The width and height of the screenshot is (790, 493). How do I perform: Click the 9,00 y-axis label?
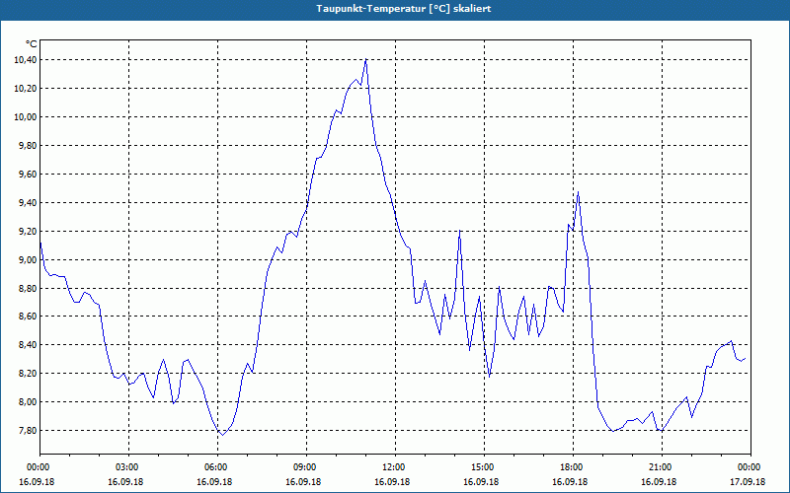tap(29, 260)
